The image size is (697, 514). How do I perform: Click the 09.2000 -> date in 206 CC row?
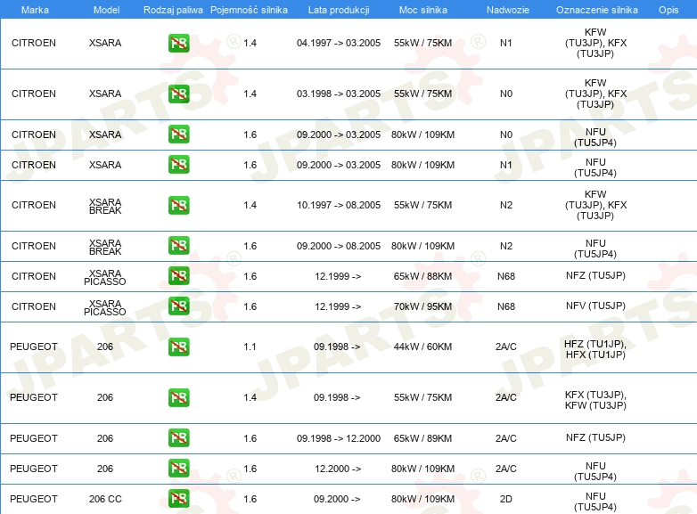click(x=337, y=499)
